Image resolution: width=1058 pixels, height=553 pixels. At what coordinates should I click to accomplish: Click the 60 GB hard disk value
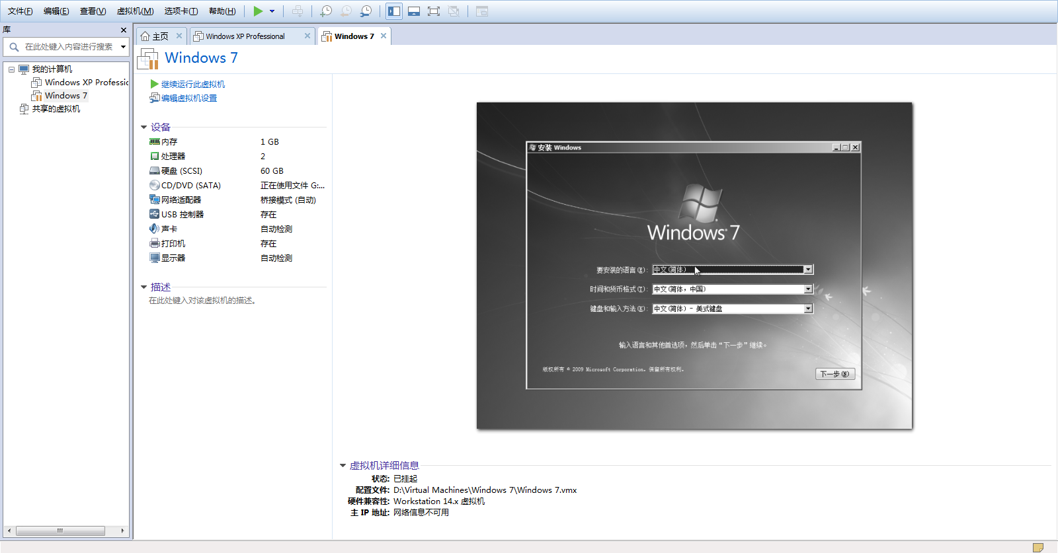tap(272, 171)
